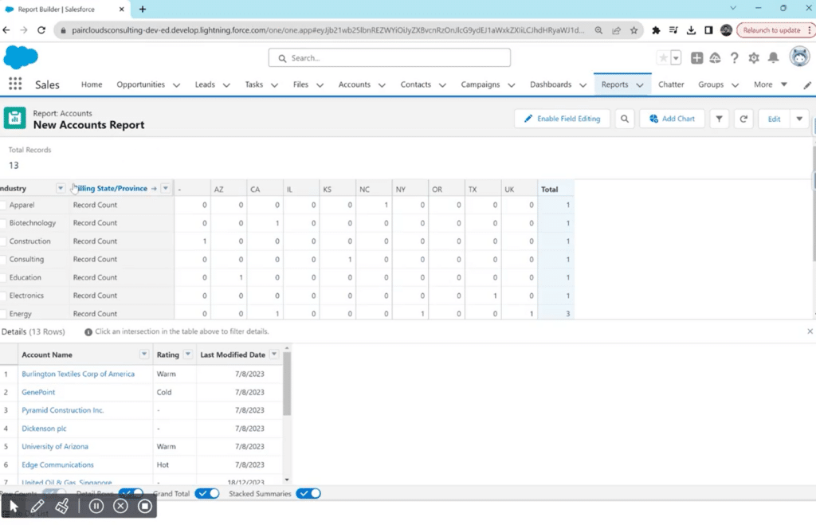Check the Apparel row checkbox
The height and width of the screenshot is (525, 816).
pyautogui.click(x=2, y=206)
